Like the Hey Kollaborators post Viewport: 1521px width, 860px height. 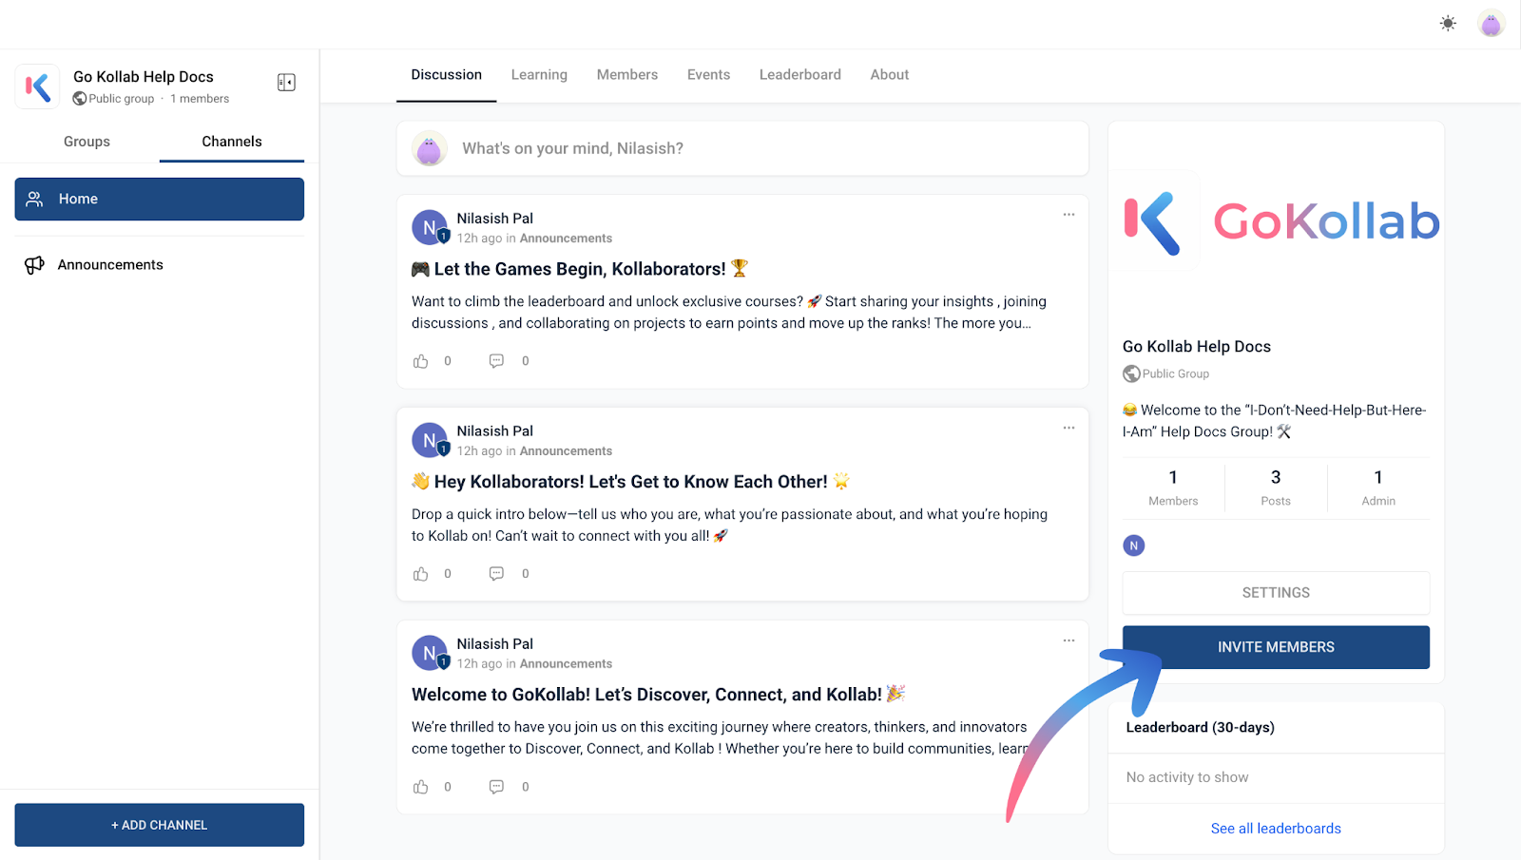[421, 574]
